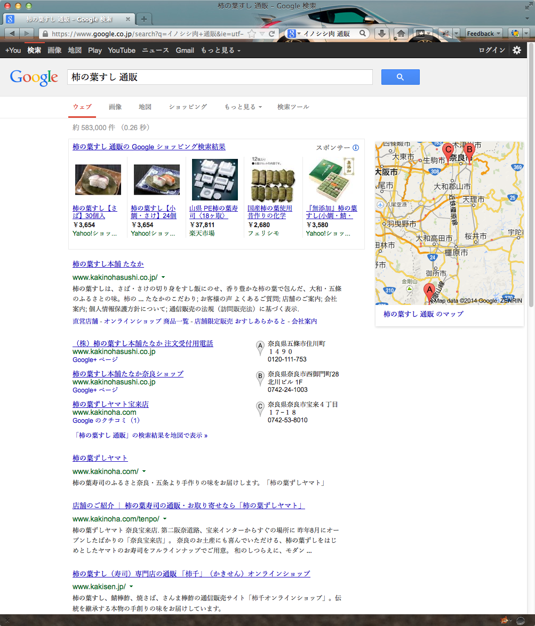535x626 pixels.
Task: Switch to the 画像 search tab
Action: tap(115, 107)
